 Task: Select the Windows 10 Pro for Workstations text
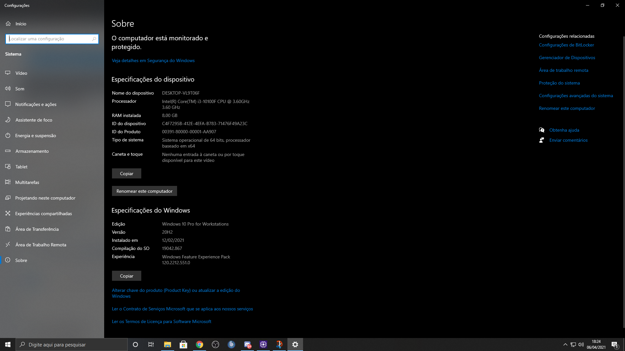(195, 224)
